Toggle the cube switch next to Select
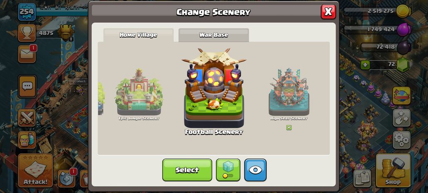The width and height of the screenshot is (428, 193). [x=228, y=170]
